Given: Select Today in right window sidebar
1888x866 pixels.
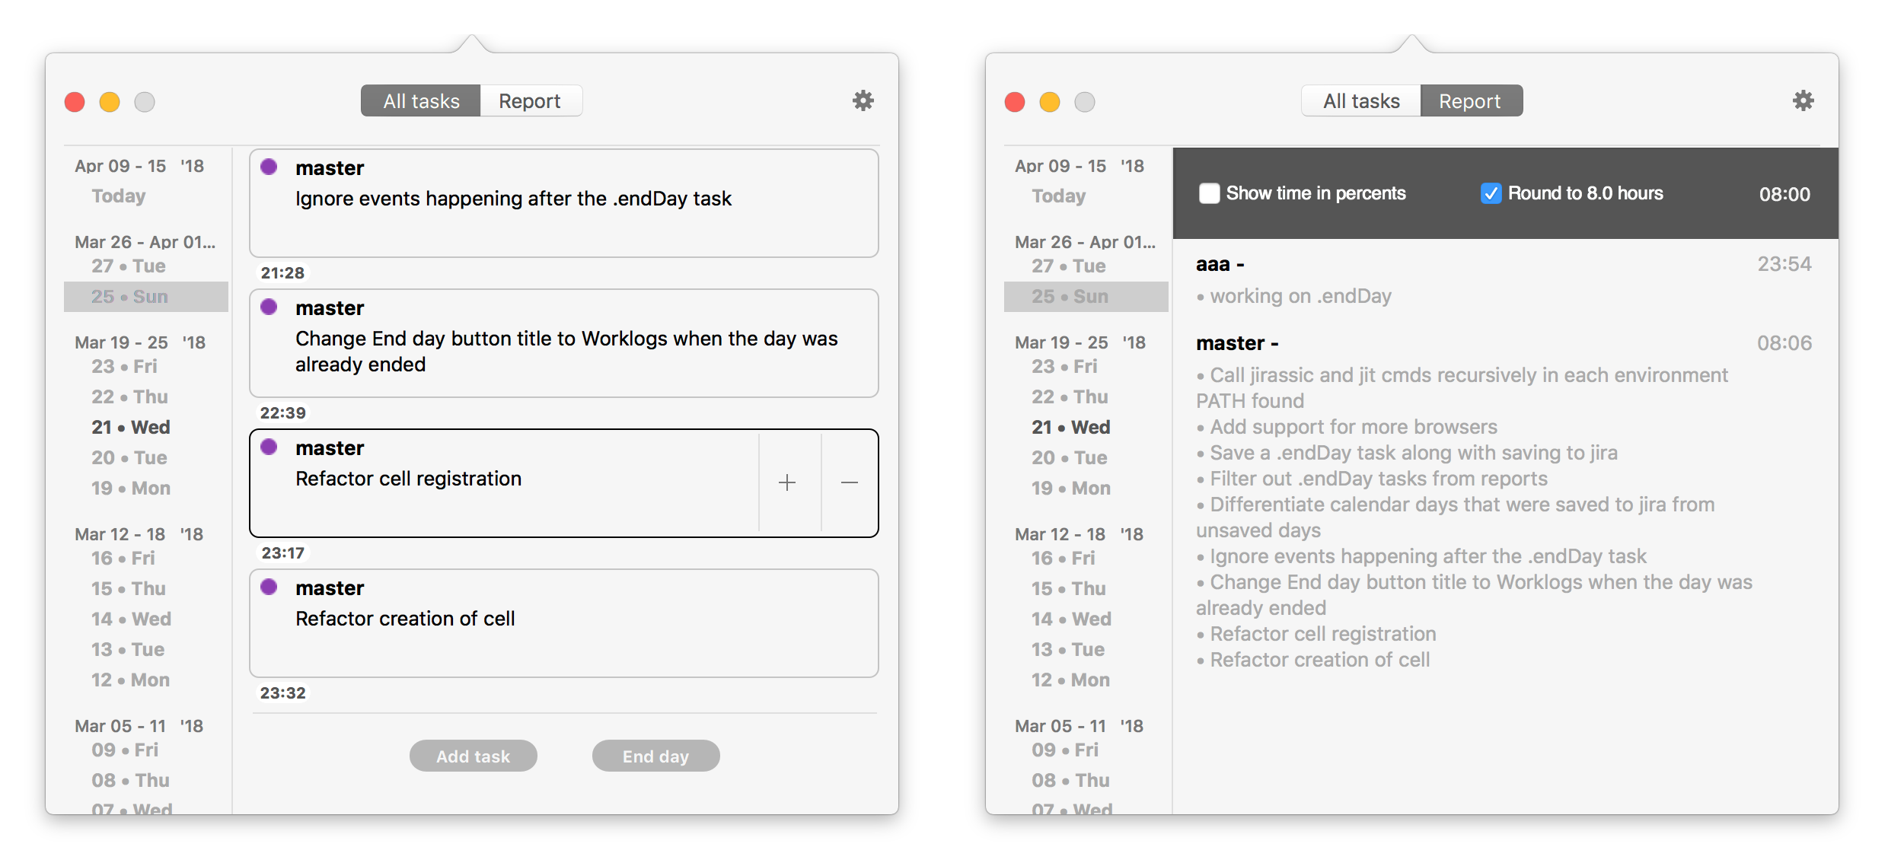Looking at the screenshot, I should coord(1058,196).
